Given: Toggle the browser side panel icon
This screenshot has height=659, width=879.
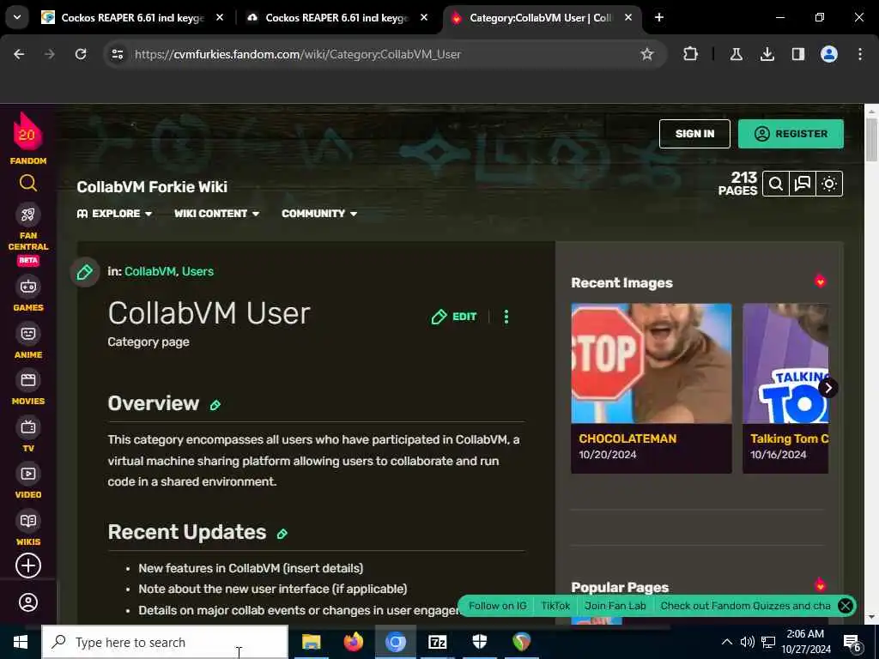Looking at the screenshot, I should click(798, 54).
